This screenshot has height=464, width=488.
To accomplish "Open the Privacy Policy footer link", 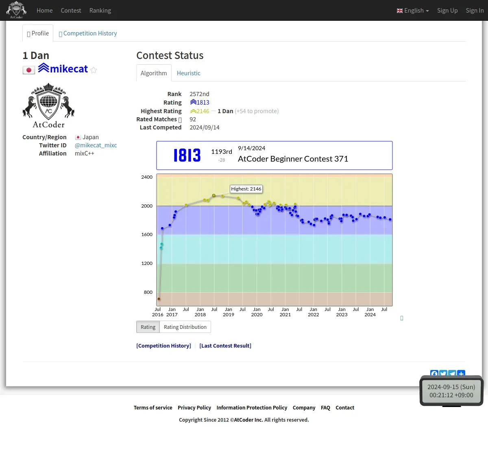I will [194, 407].
